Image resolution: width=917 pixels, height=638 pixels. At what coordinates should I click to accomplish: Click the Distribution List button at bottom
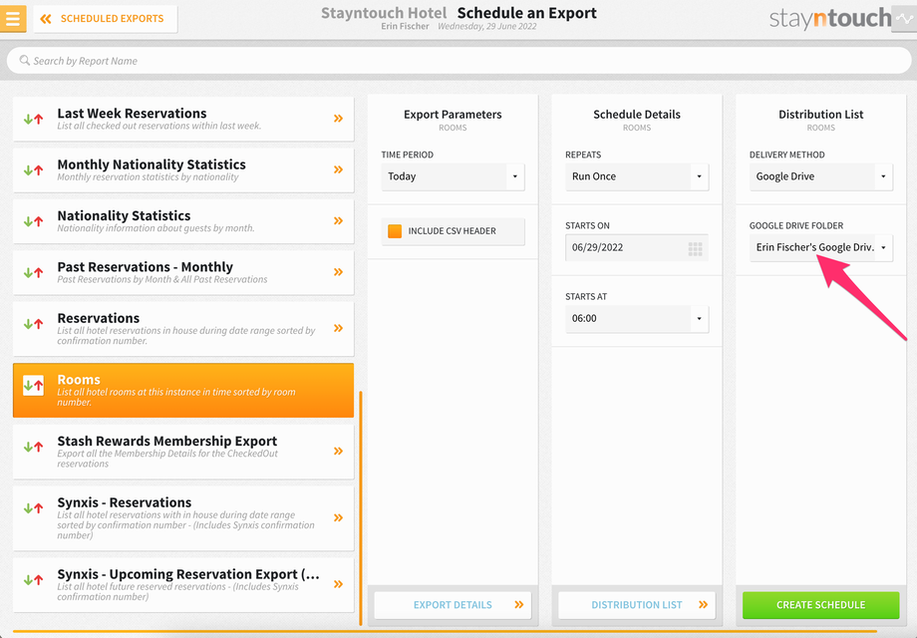tap(637, 605)
